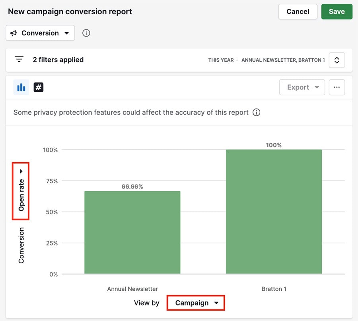Open the Export dropdown
358x321 pixels.
302,87
